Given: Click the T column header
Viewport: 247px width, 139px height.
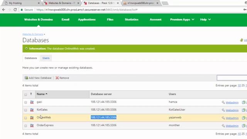Looking at the screenshot, I should click(31, 94).
